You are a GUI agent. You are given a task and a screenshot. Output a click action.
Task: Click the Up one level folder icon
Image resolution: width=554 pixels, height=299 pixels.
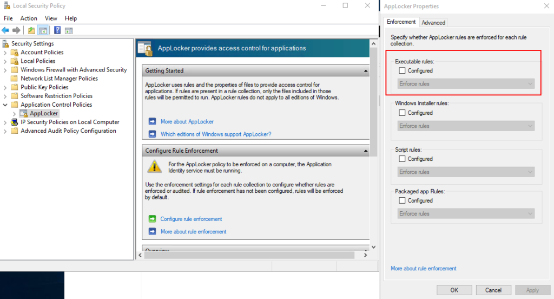point(31,30)
